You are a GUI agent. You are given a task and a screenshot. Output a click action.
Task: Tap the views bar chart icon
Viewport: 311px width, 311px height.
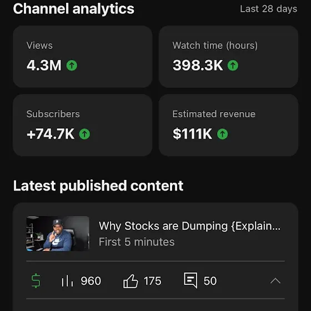coord(67,281)
